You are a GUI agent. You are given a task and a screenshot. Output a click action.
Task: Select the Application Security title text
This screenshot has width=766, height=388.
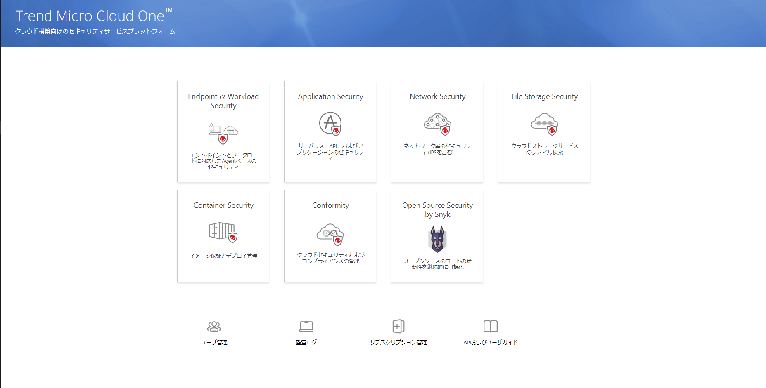pyautogui.click(x=330, y=96)
